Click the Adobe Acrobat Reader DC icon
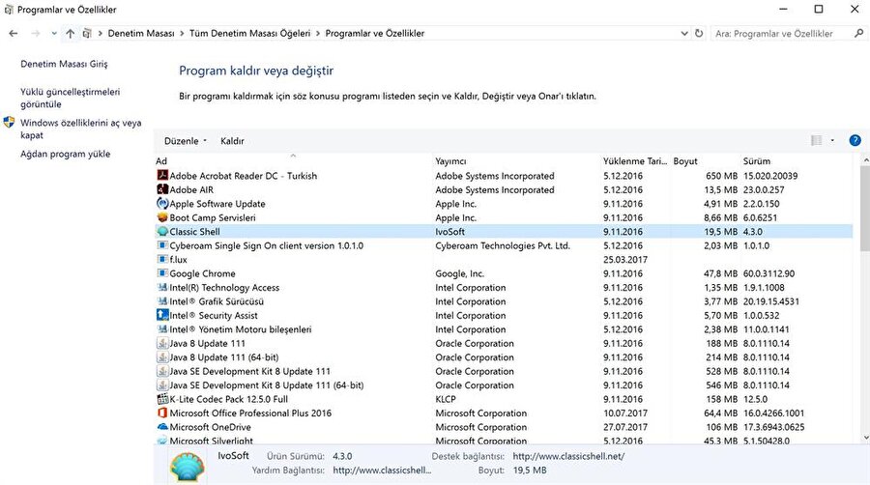 [x=162, y=175]
